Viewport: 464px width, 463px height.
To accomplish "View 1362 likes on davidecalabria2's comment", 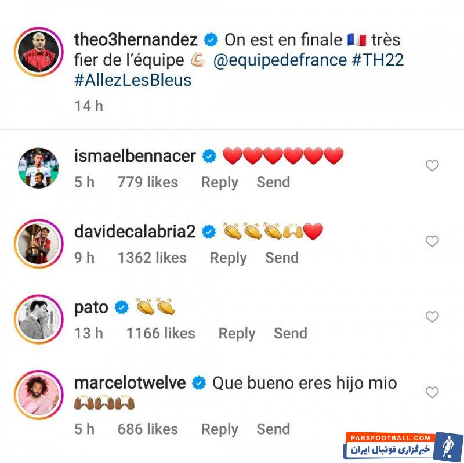I will pos(152,258).
